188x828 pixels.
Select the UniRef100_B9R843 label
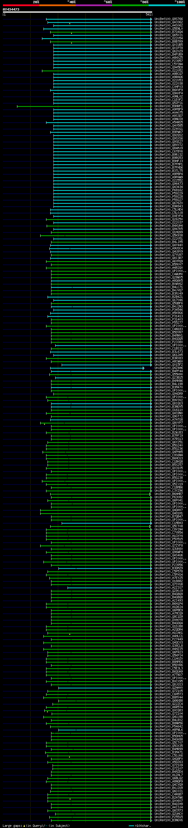169,206
